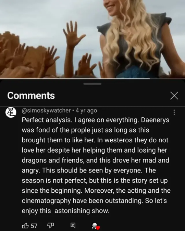The image size is (185, 231).
Task: Like the comment with thumbs up icon
Action: pyautogui.click(x=25, y=226)
